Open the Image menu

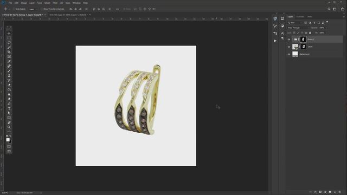click(x=24, y=3)
